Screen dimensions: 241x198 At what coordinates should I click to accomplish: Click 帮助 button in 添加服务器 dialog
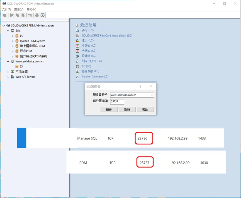click(x=145, y=110)
